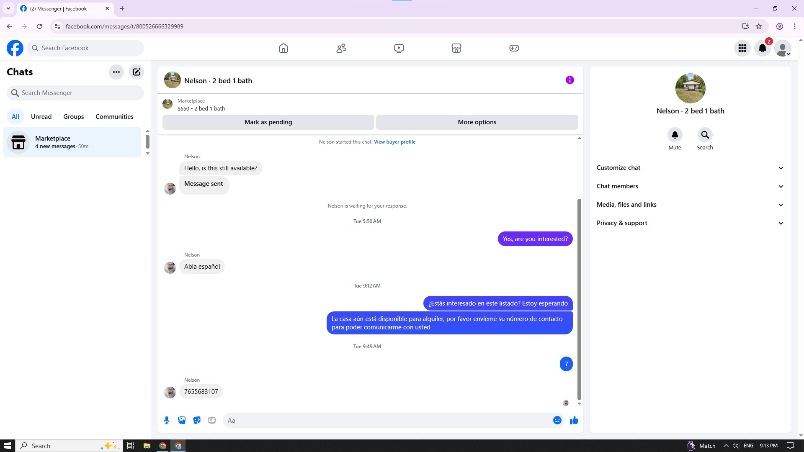Click the conversation scrollbar thumb
Viewport: 804px width, 452px height.
[579, 299]
